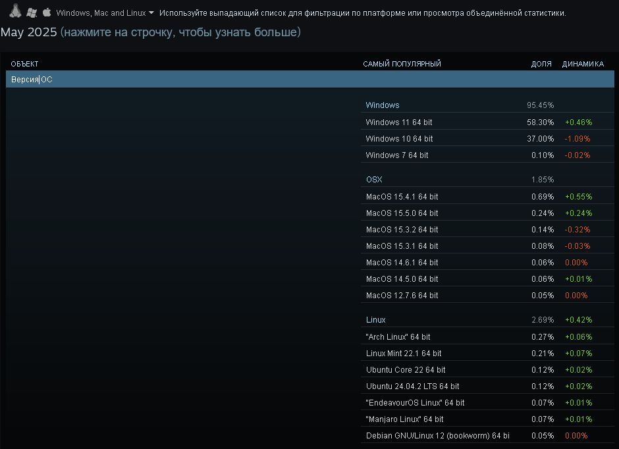Click the 0.27% Arch Linux share value
The image size is (619, 449).
[x=543, y=336]
